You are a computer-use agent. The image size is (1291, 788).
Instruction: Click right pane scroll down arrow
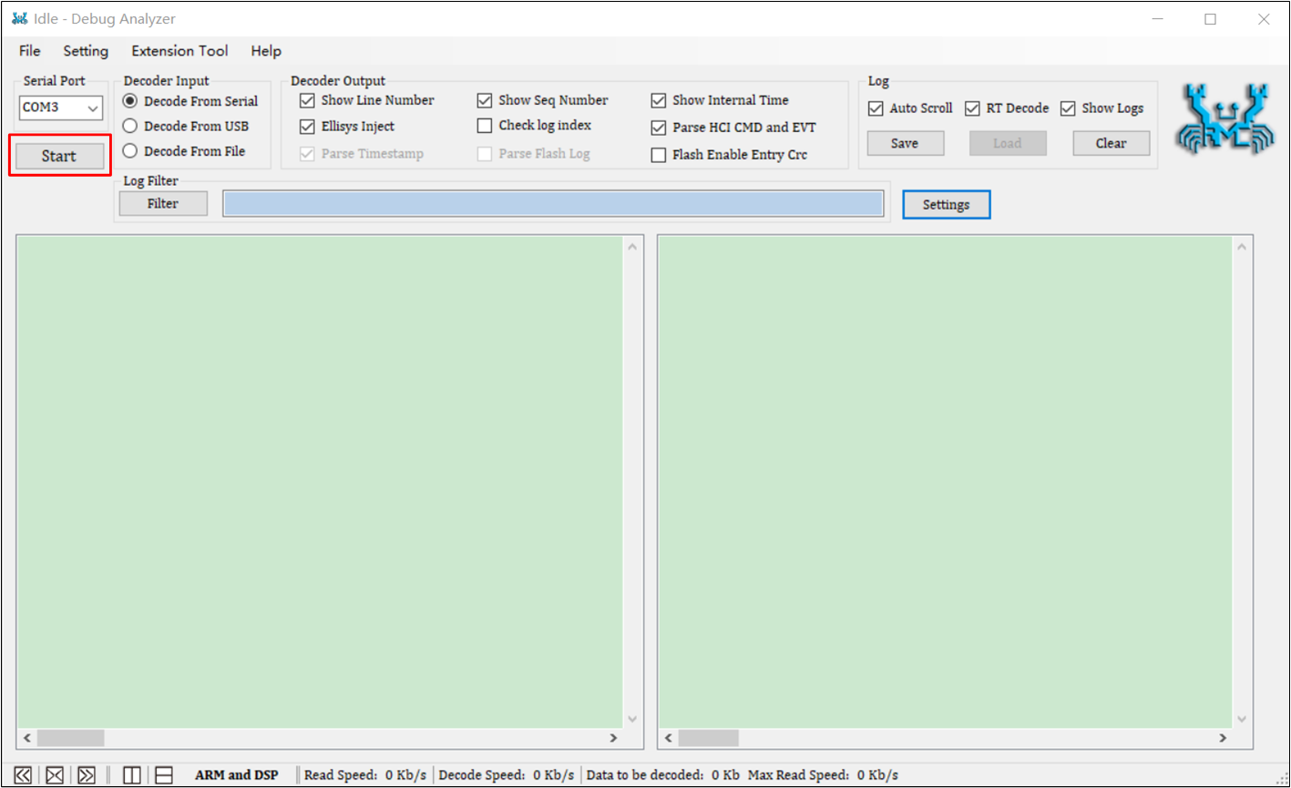coord(1240,719)
